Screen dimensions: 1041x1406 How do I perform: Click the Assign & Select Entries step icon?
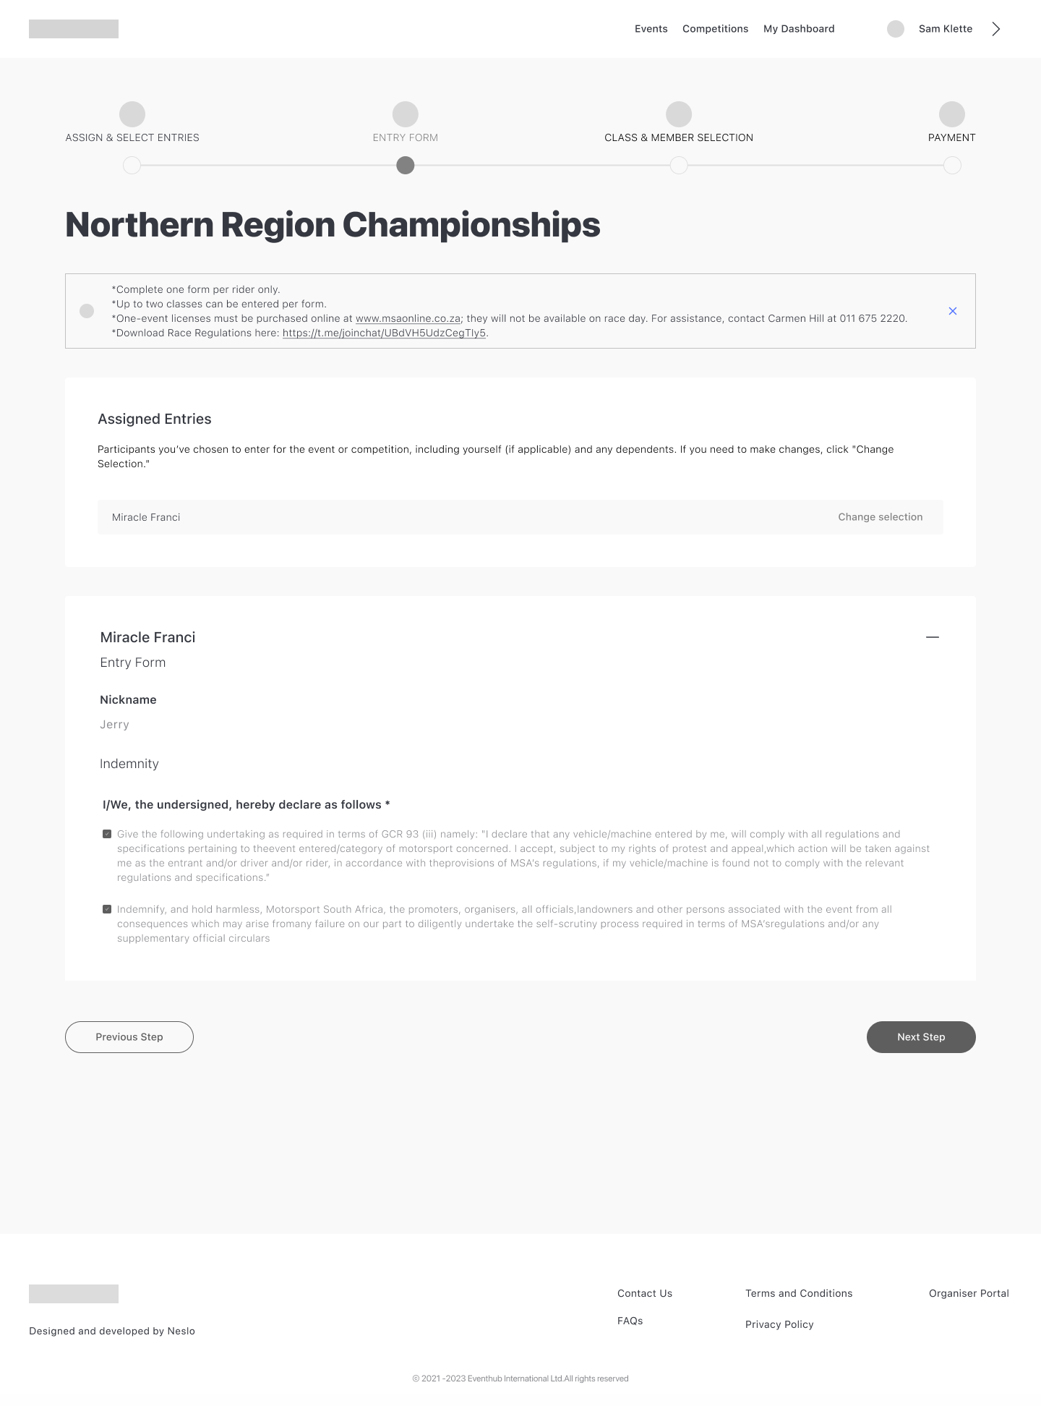click(x=132, y=114)
